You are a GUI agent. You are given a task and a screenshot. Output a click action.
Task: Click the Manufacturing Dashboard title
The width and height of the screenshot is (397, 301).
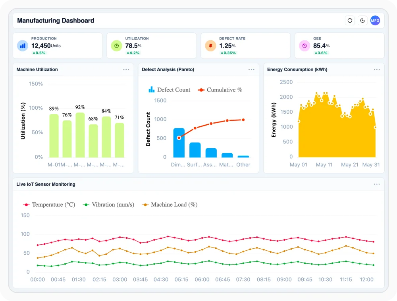coord(56,21)
